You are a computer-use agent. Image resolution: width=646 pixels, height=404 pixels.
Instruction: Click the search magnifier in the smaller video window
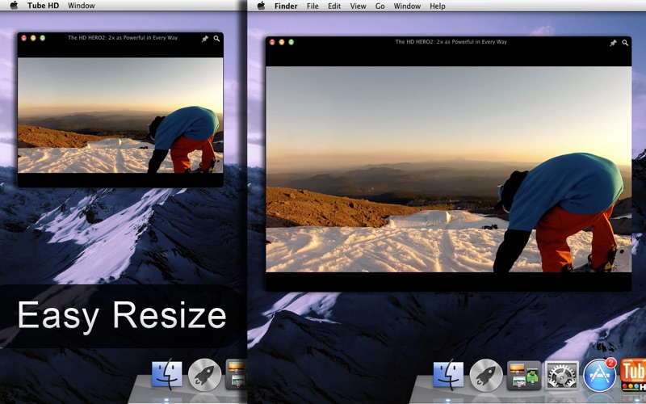pos(216,38)
